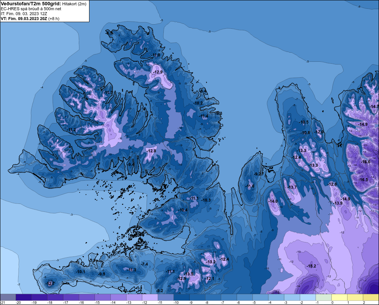Viewport: 379px width, 305px height.
Task: Click the 'Hitakort (2m)' label in the header
Action: (74, 4)
